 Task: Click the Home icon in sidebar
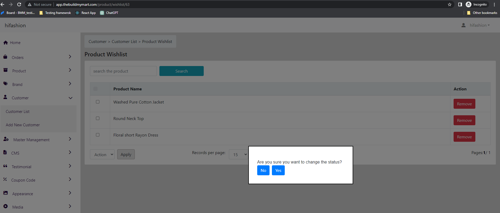[x=6, y=42]
